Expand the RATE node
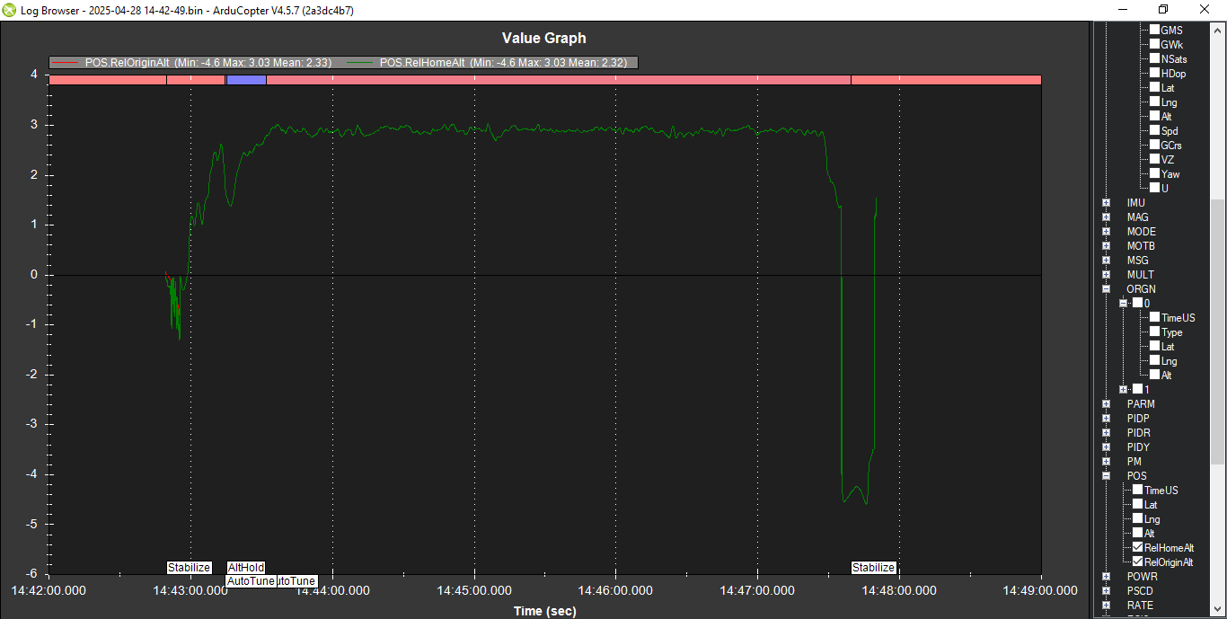Viewport: 1227px width, 619px height. [1107, 606]
